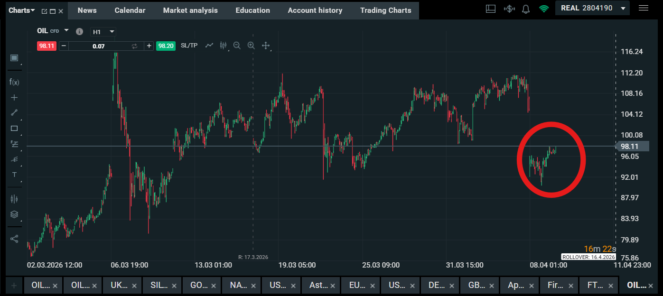The height and width of the screenshot is (296, 663).
Task: Switch to the Market analysis tab
Action: pos(190,10)
